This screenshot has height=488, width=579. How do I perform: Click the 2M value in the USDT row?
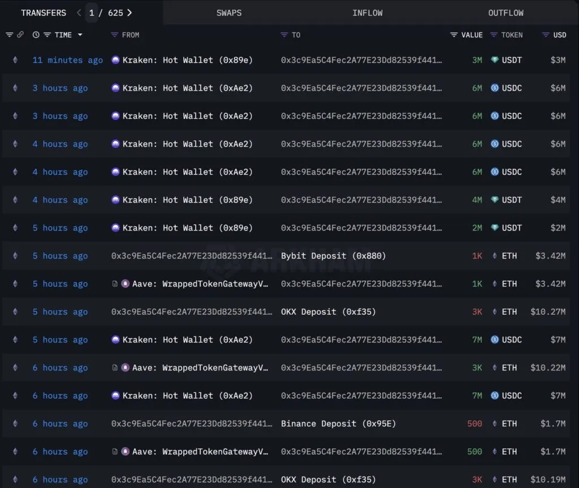coord(477,228)
